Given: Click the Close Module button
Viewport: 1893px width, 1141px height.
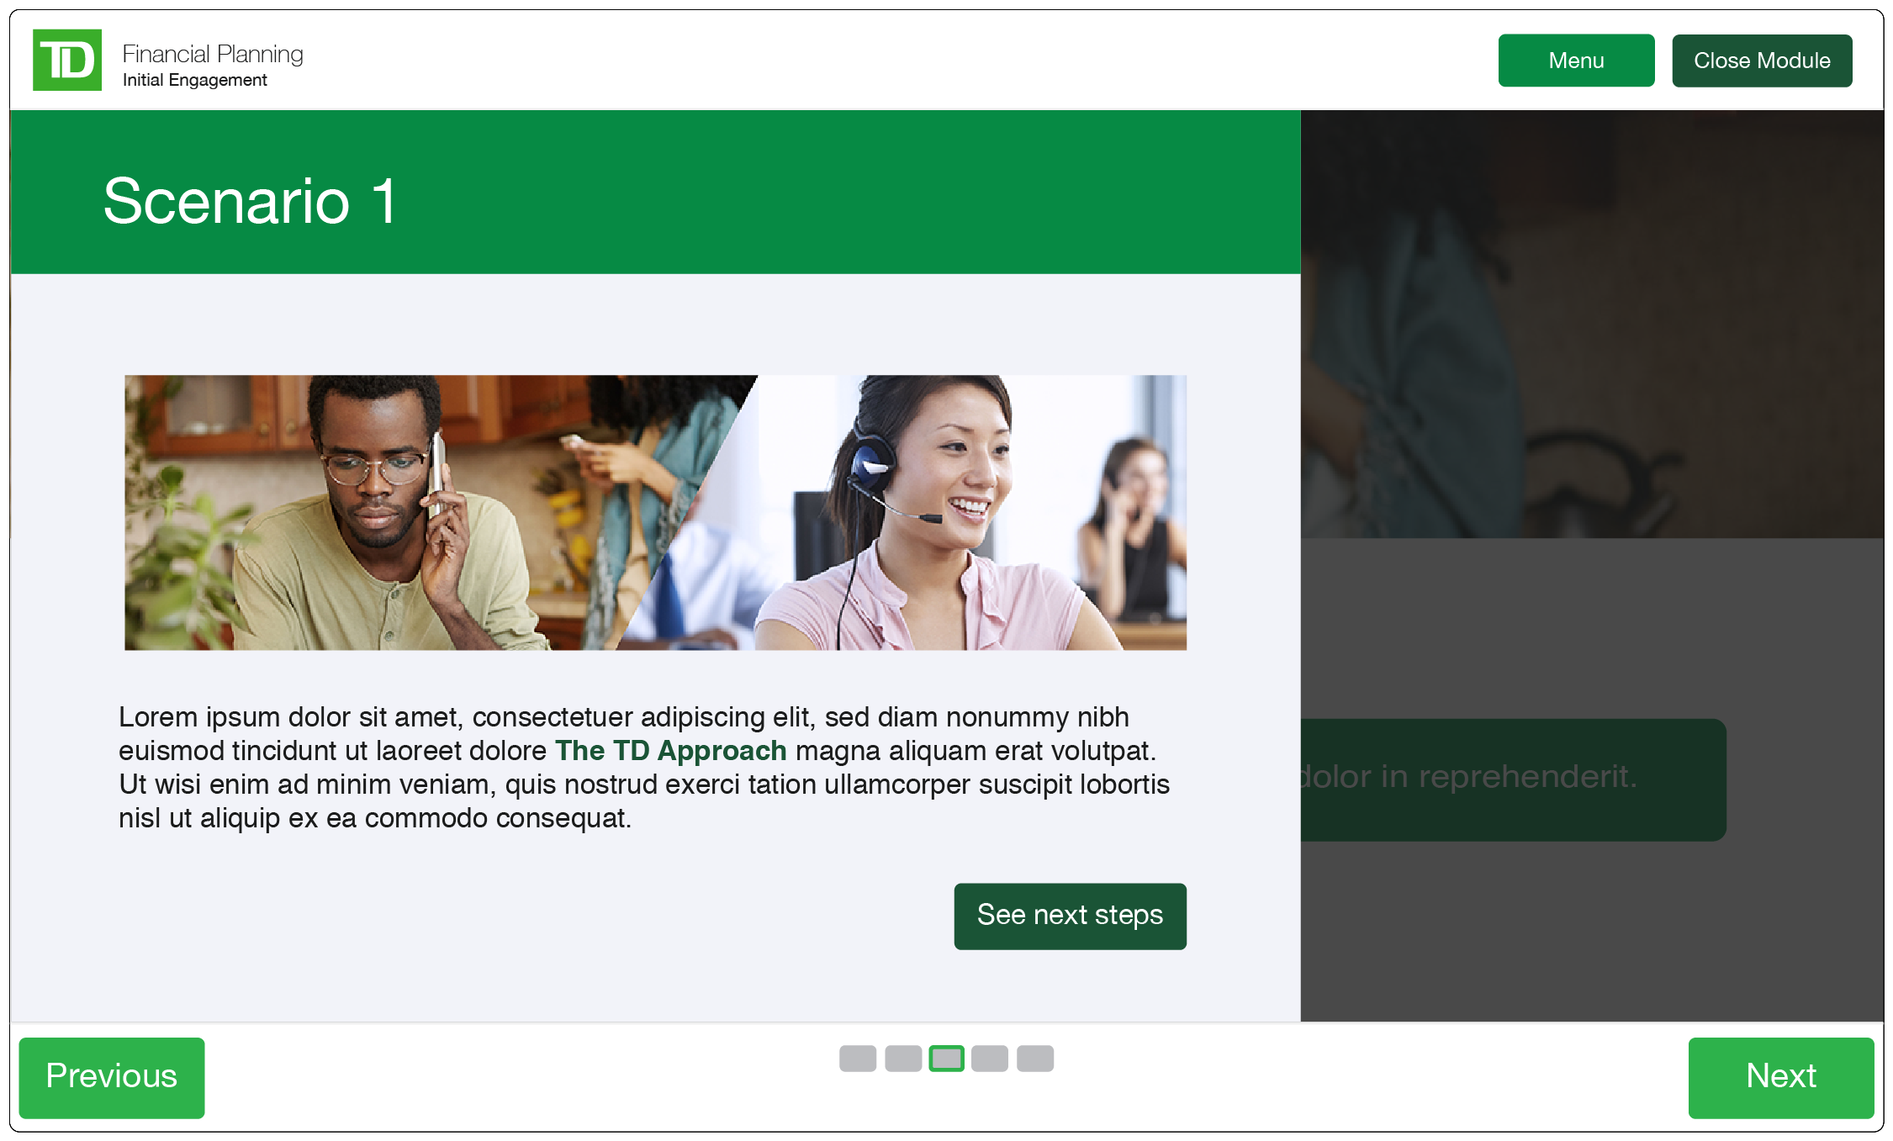Looking at the screenshot, I should tap(1762, 61).
